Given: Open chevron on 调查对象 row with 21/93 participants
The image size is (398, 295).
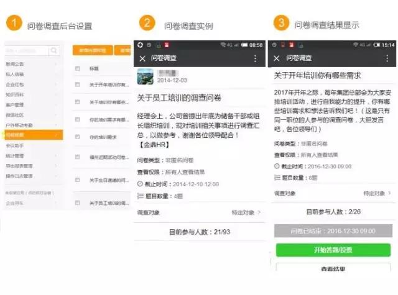Looking at the screenshot, I should tap(259, 212).
